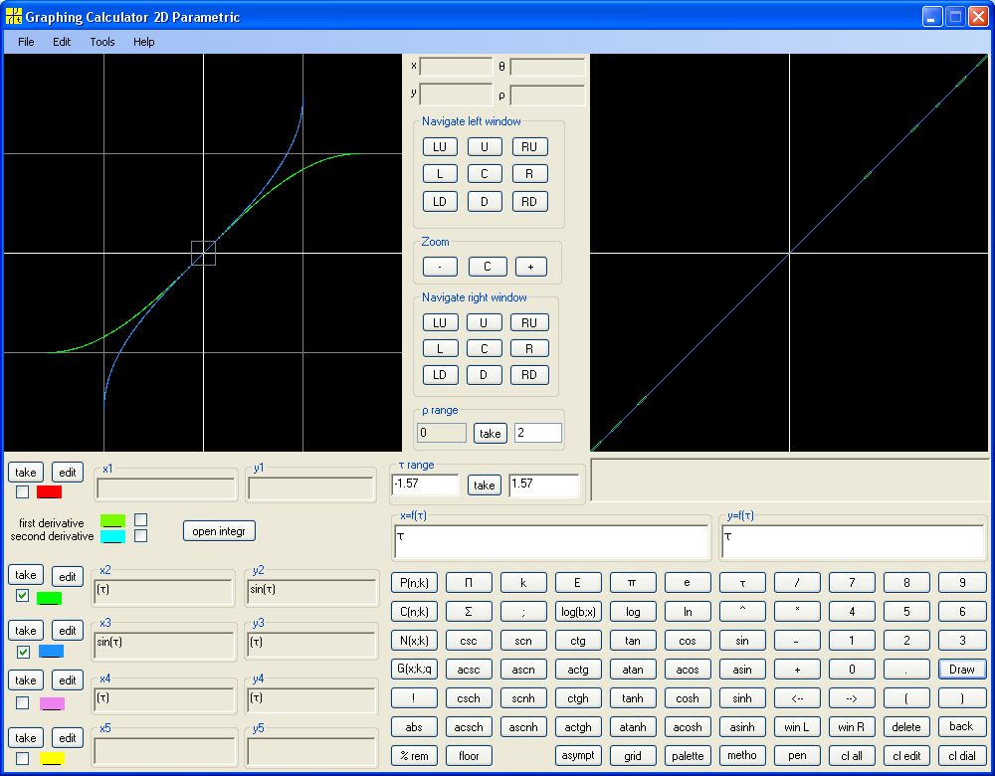The height and width of the screenshot is (776, 995).
Task: Click the Σ summation key
Action: tap(469, 612)
